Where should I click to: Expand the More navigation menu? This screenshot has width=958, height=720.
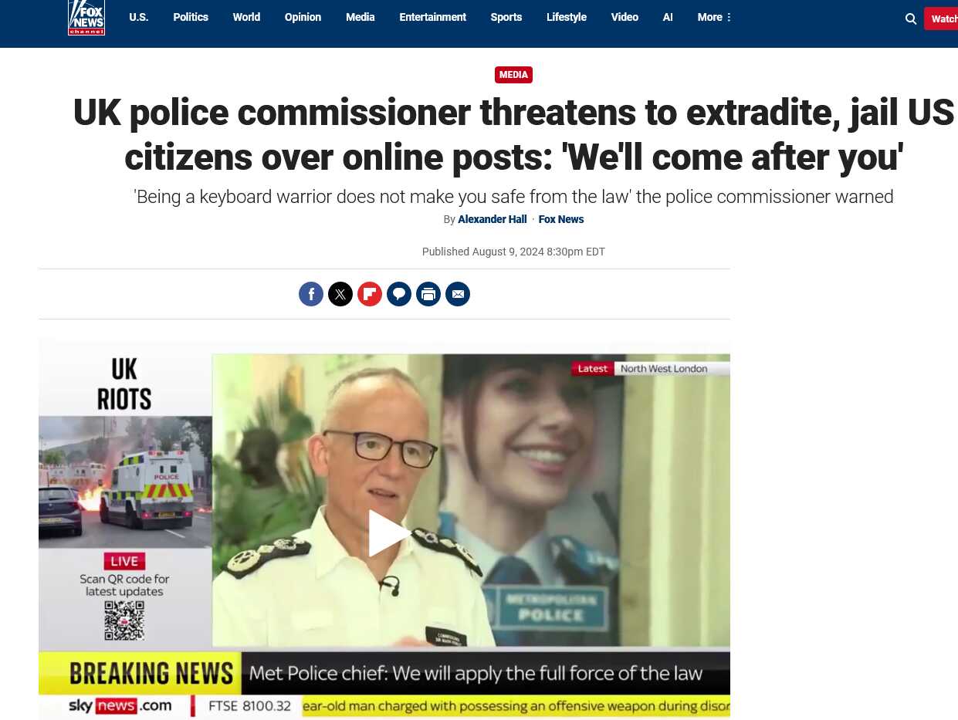tap(714, 17)
